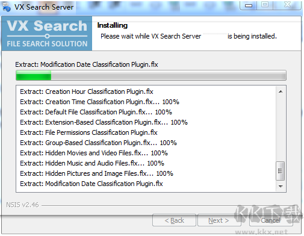Click the VX Search File Search Solution logo
The height and width of the screenshot is (236, 304).
pyautogui.click(x=47, y=33)
